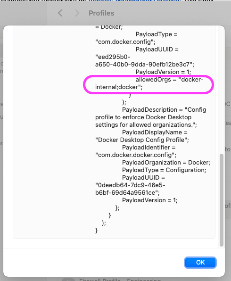
Task: Click the 0deedb64 PayloadUUID value
Action: pos(130,189)
